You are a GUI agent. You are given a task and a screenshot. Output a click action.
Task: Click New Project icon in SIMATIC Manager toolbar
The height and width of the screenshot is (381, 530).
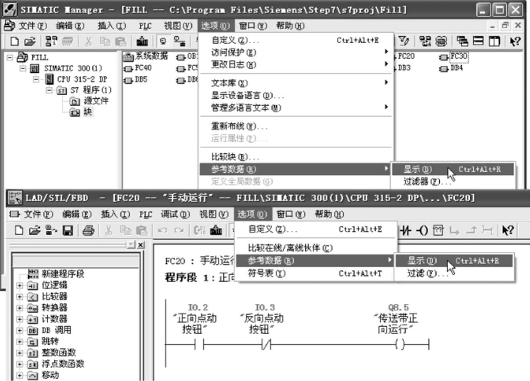coord(15,41)
